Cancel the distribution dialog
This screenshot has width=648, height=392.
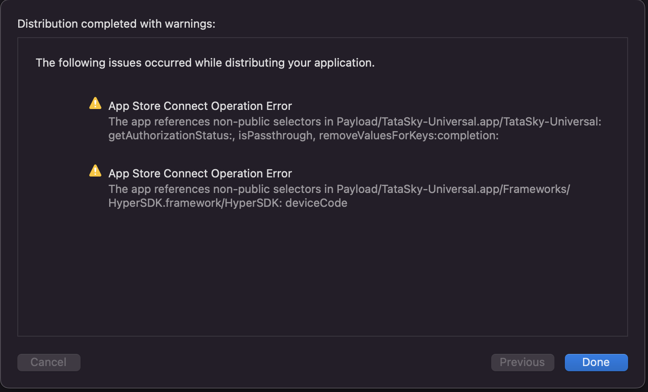[49, 362]
